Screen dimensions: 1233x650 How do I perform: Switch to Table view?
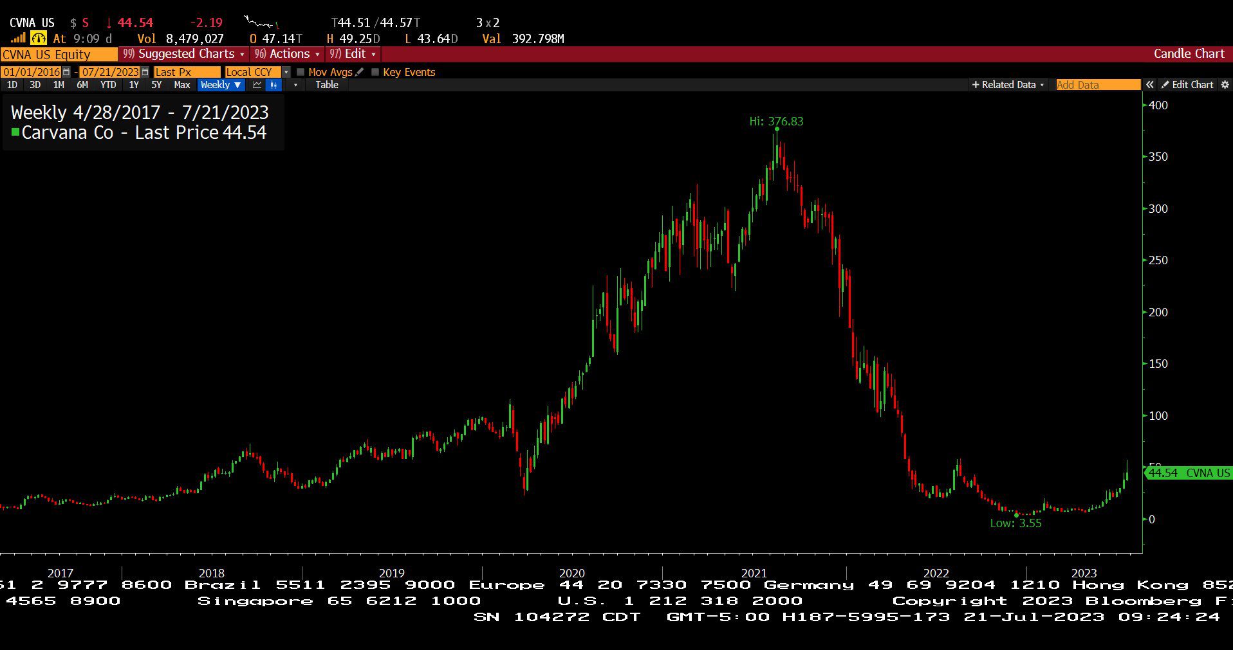click(327, 85)
